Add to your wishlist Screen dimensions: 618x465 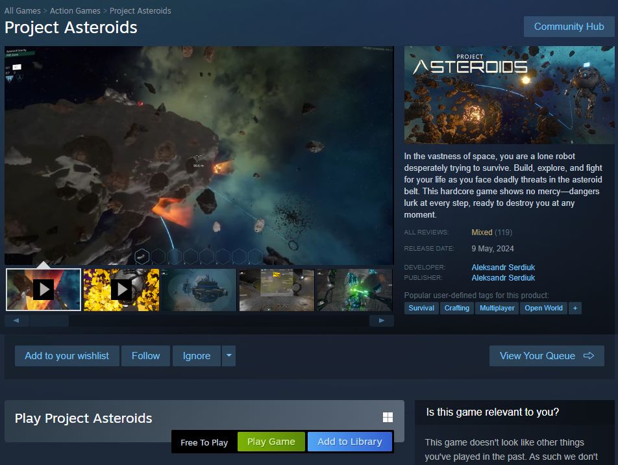67,356
